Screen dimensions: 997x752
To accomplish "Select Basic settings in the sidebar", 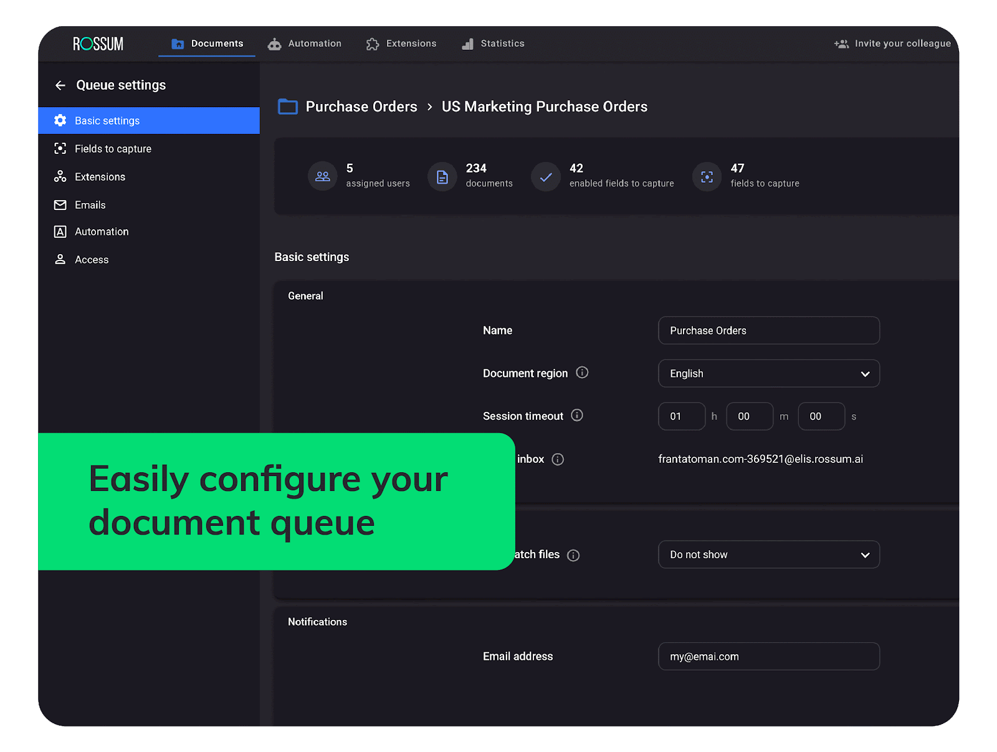I will [x=149, y=120].
